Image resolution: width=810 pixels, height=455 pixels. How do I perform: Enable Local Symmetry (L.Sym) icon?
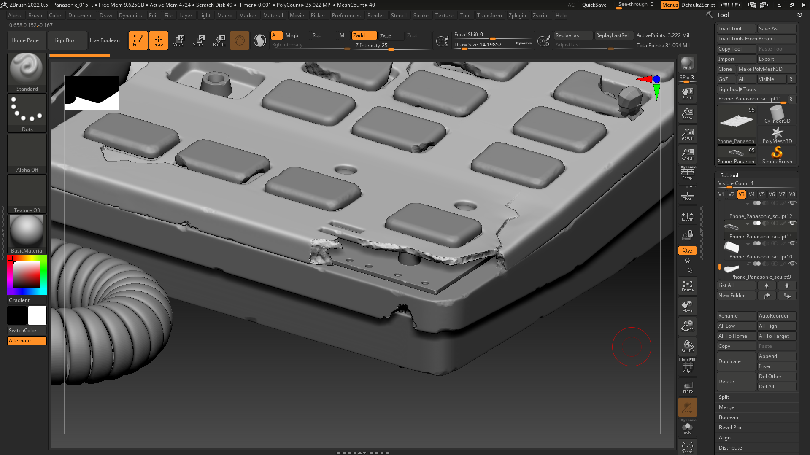(x=687, y=216)
